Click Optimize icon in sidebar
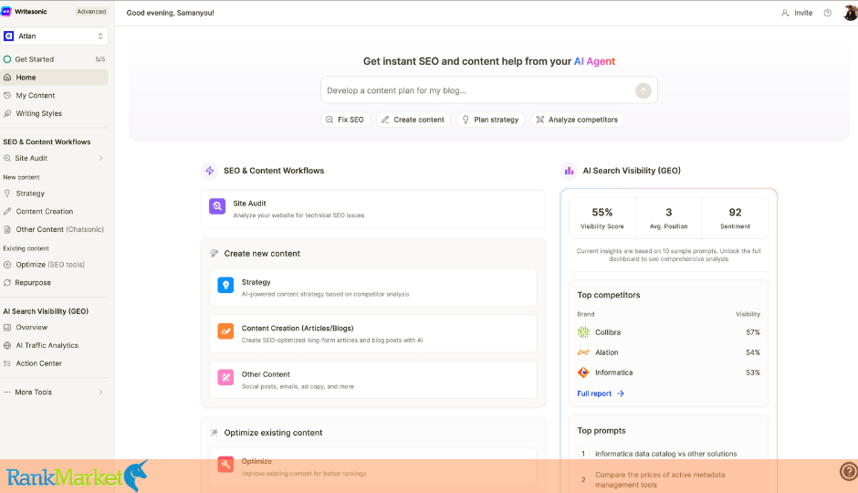Screen dimensions: 858x493 (x=7, y=264)
